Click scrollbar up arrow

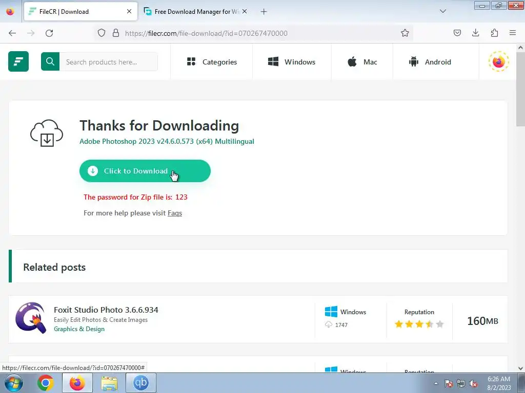click(x=521, y=48)
